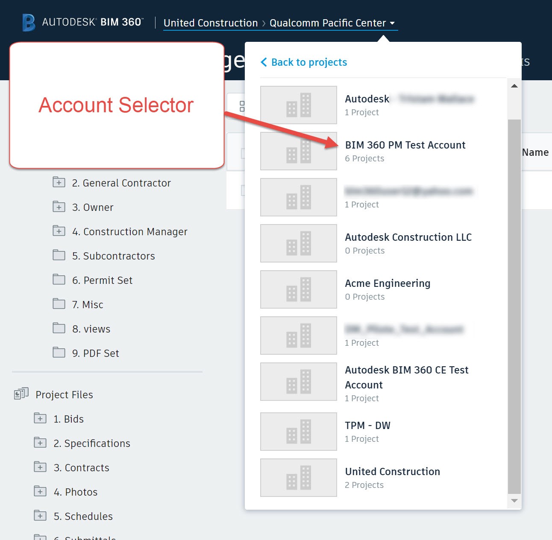
Task: Open the 2. General Contractor folder label
Action: (x=121, y=183)
